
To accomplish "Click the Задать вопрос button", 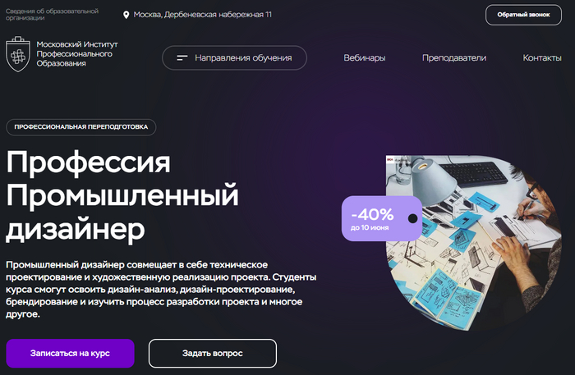I will click(x=213, y=354).
